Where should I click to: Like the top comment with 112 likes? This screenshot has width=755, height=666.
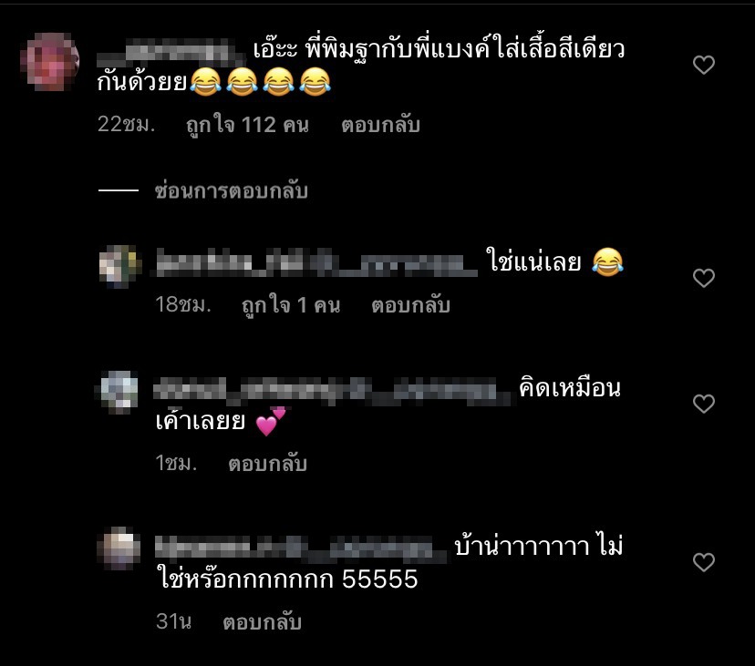[x=703, y=65]
